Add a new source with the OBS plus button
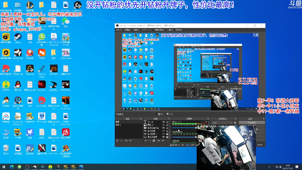Image resolution: width=302 pixels, height=170 pixels. tap(145, 141)
